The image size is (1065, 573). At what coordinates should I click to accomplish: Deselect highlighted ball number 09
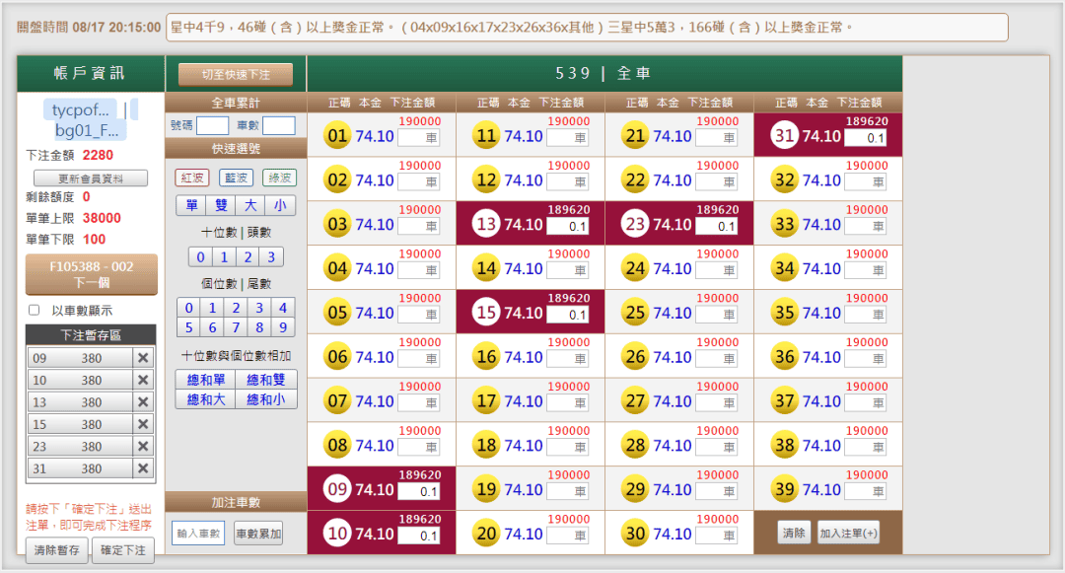coord(337,489)
